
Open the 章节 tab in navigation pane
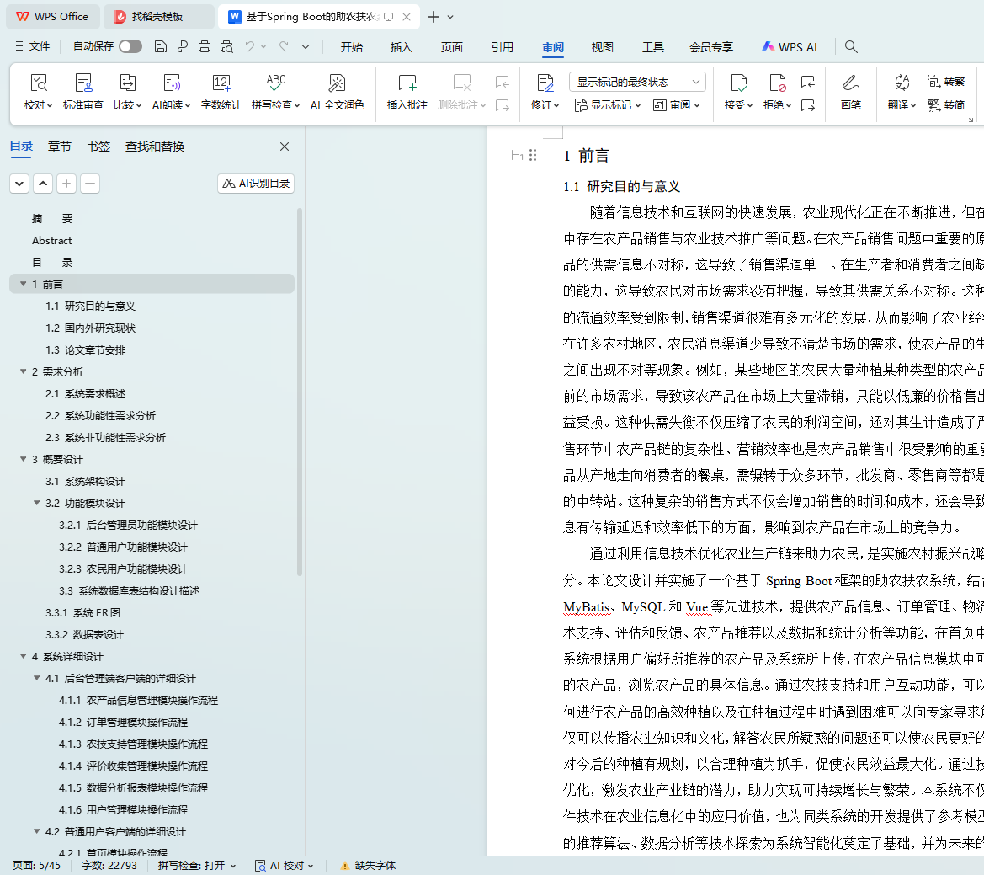coord(60,147)
